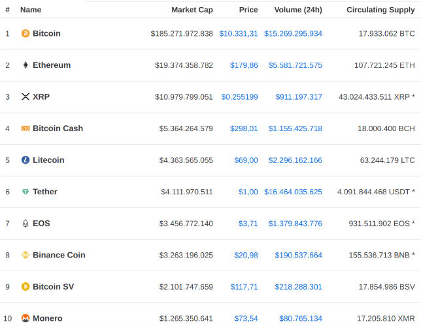This screenshot has width=421, height=326.
Task: Click the Tether logo icon
Action: coord(25,192)
